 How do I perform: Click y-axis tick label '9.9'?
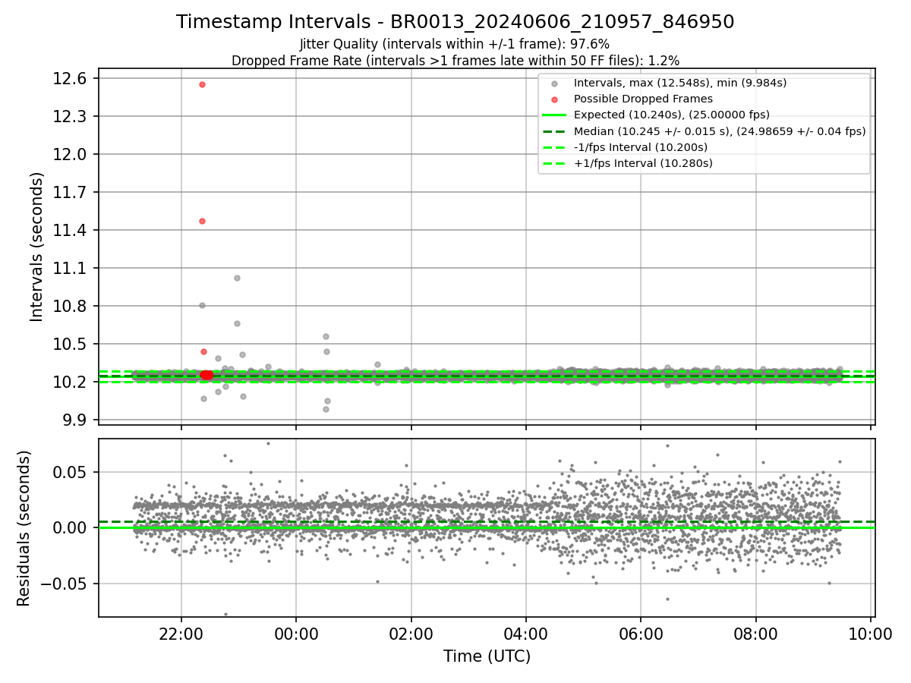coord(74,420)
